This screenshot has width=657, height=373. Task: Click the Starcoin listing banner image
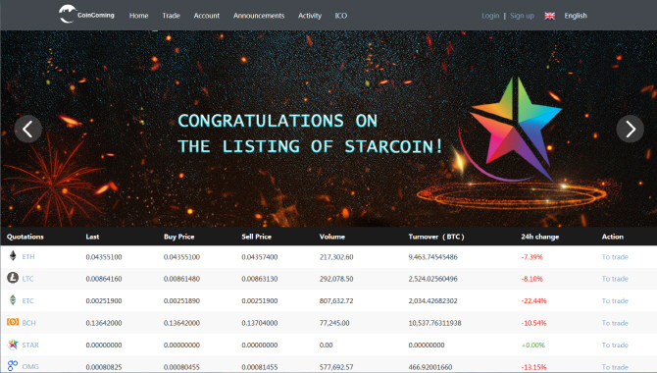click(x=328, y=129)
